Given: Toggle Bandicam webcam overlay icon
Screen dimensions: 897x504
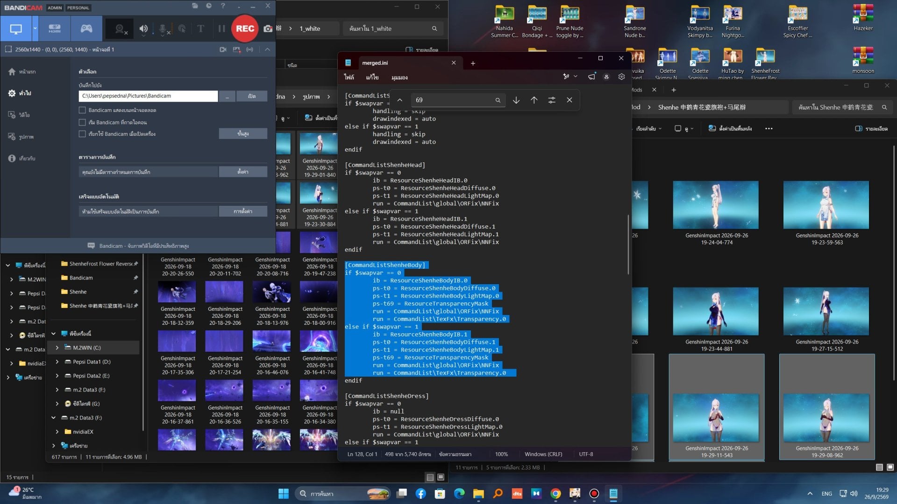Looking at the screenshot, I should pos(121,29).
